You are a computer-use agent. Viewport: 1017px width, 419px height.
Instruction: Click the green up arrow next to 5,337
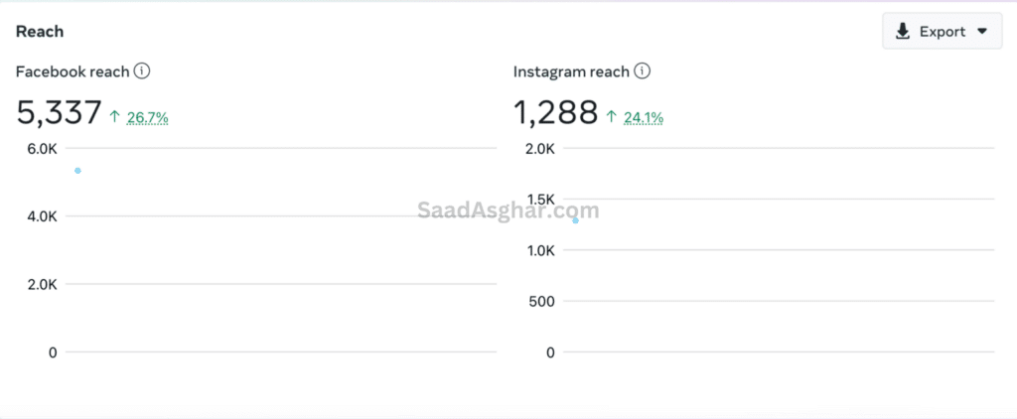115,117
